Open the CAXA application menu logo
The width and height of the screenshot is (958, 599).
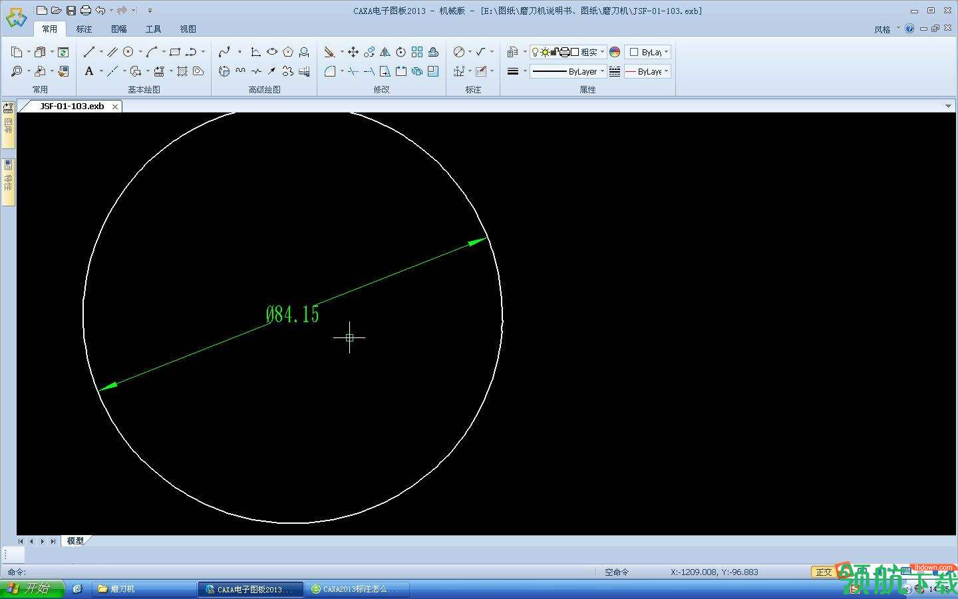click(x=16, y=17)
